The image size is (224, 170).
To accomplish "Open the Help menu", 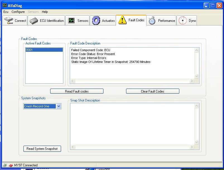I will click(x=45, y=12).
